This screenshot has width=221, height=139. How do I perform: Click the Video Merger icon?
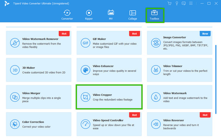15,97
